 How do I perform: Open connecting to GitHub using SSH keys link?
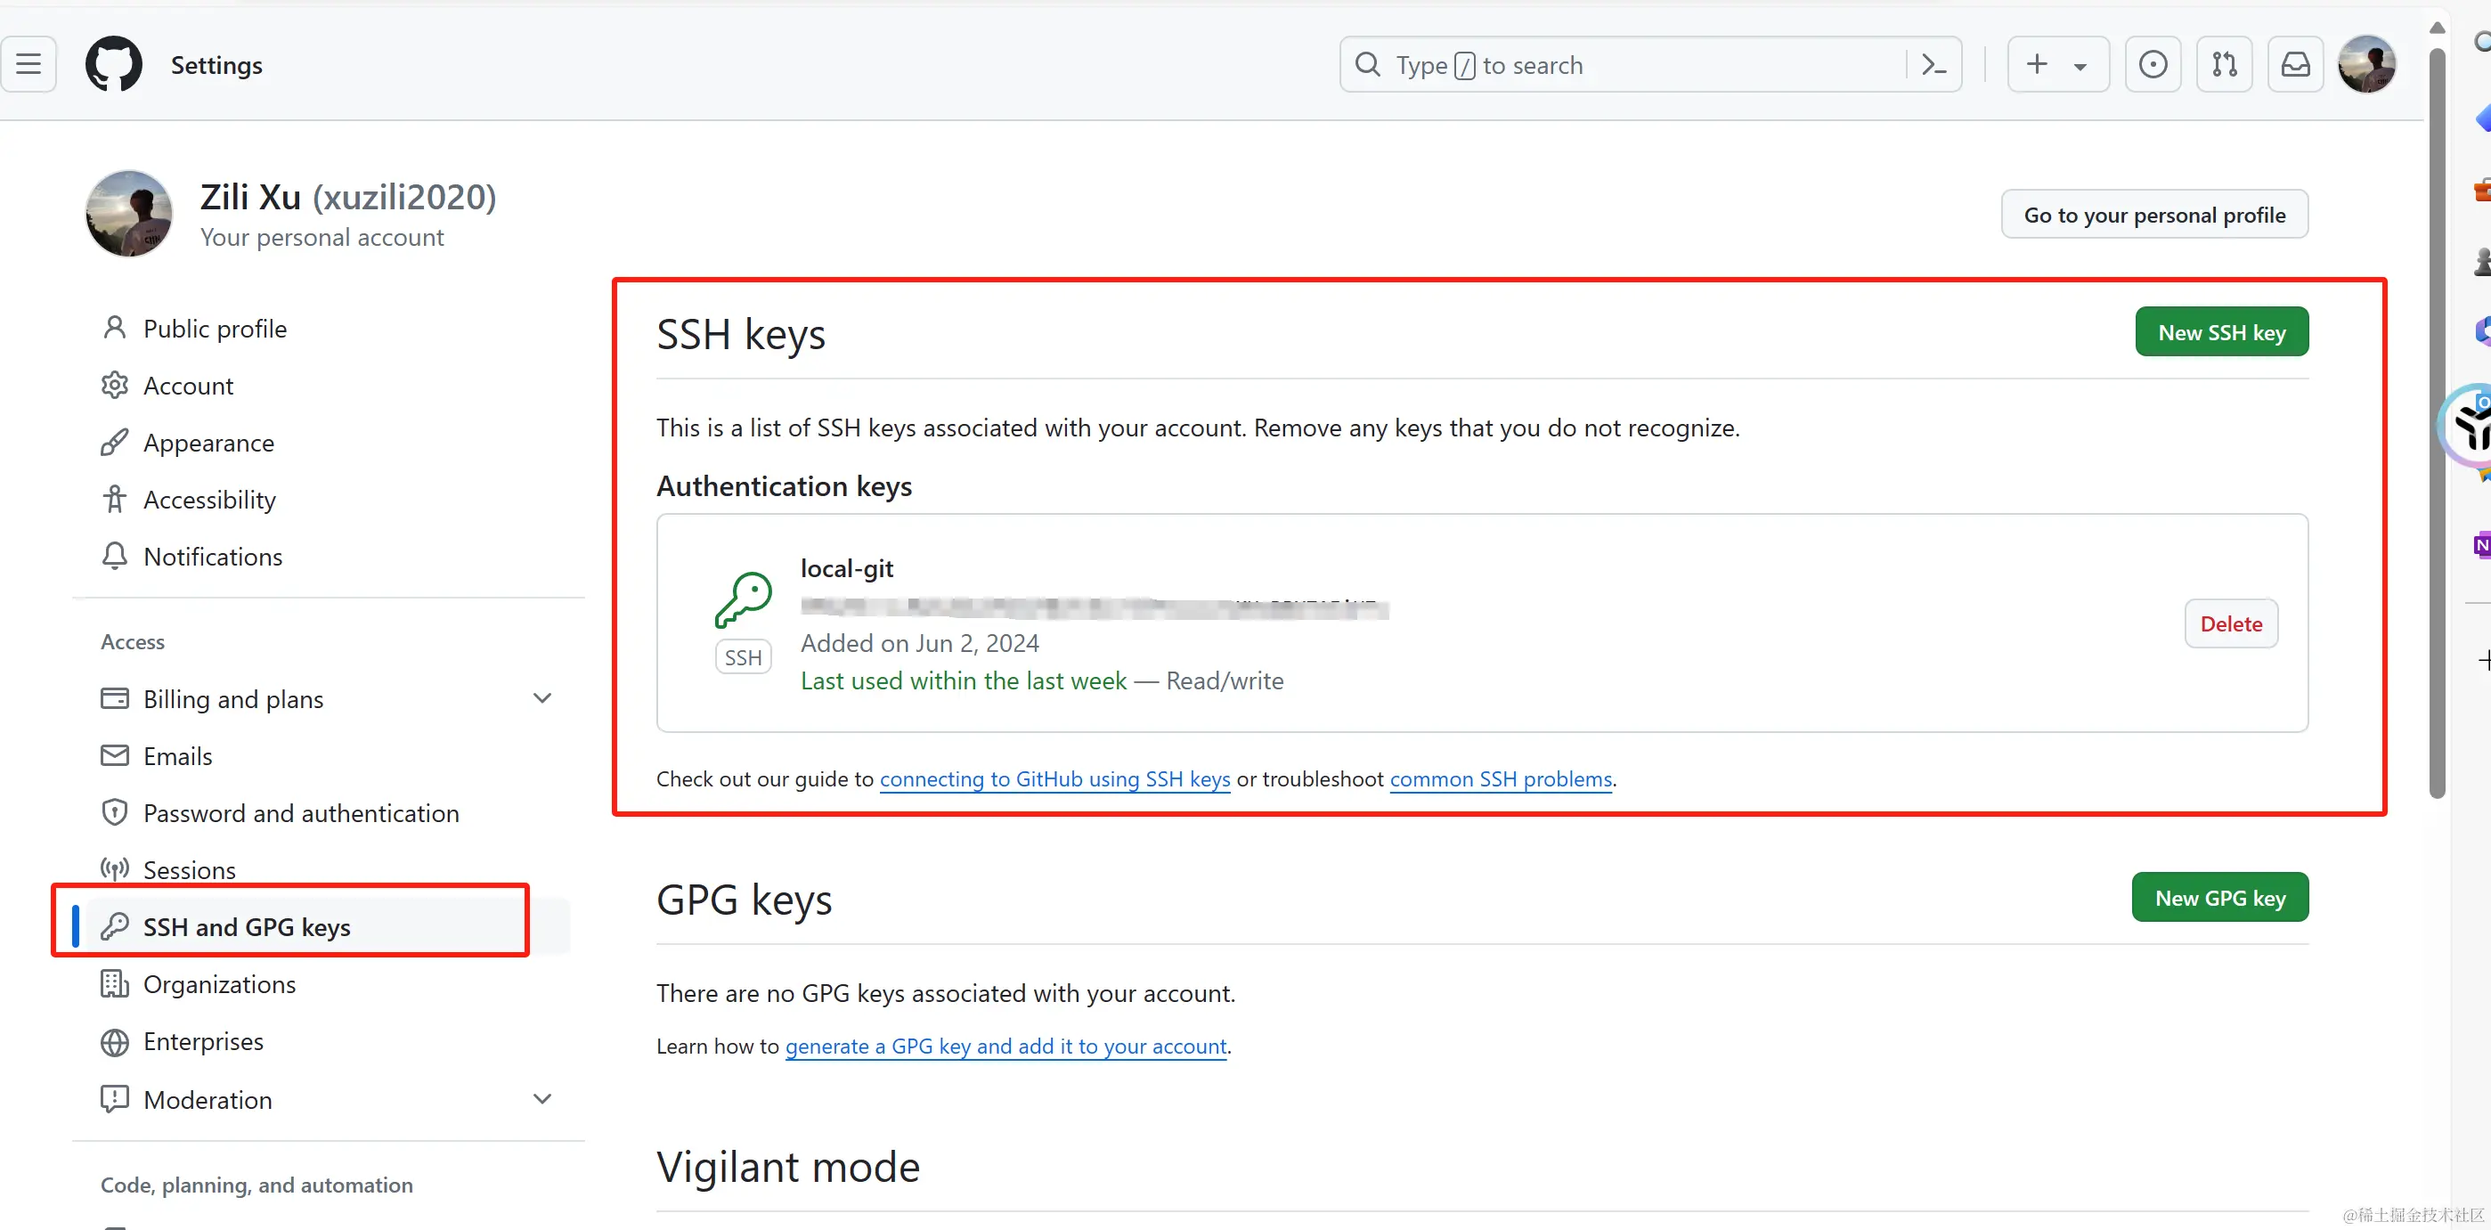1054,778
